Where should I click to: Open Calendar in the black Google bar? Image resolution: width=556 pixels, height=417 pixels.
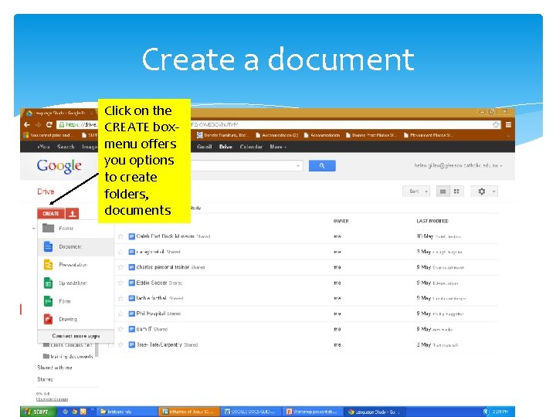tap(251, 147)
